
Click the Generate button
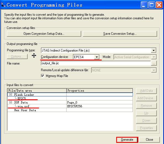[127, 140]
